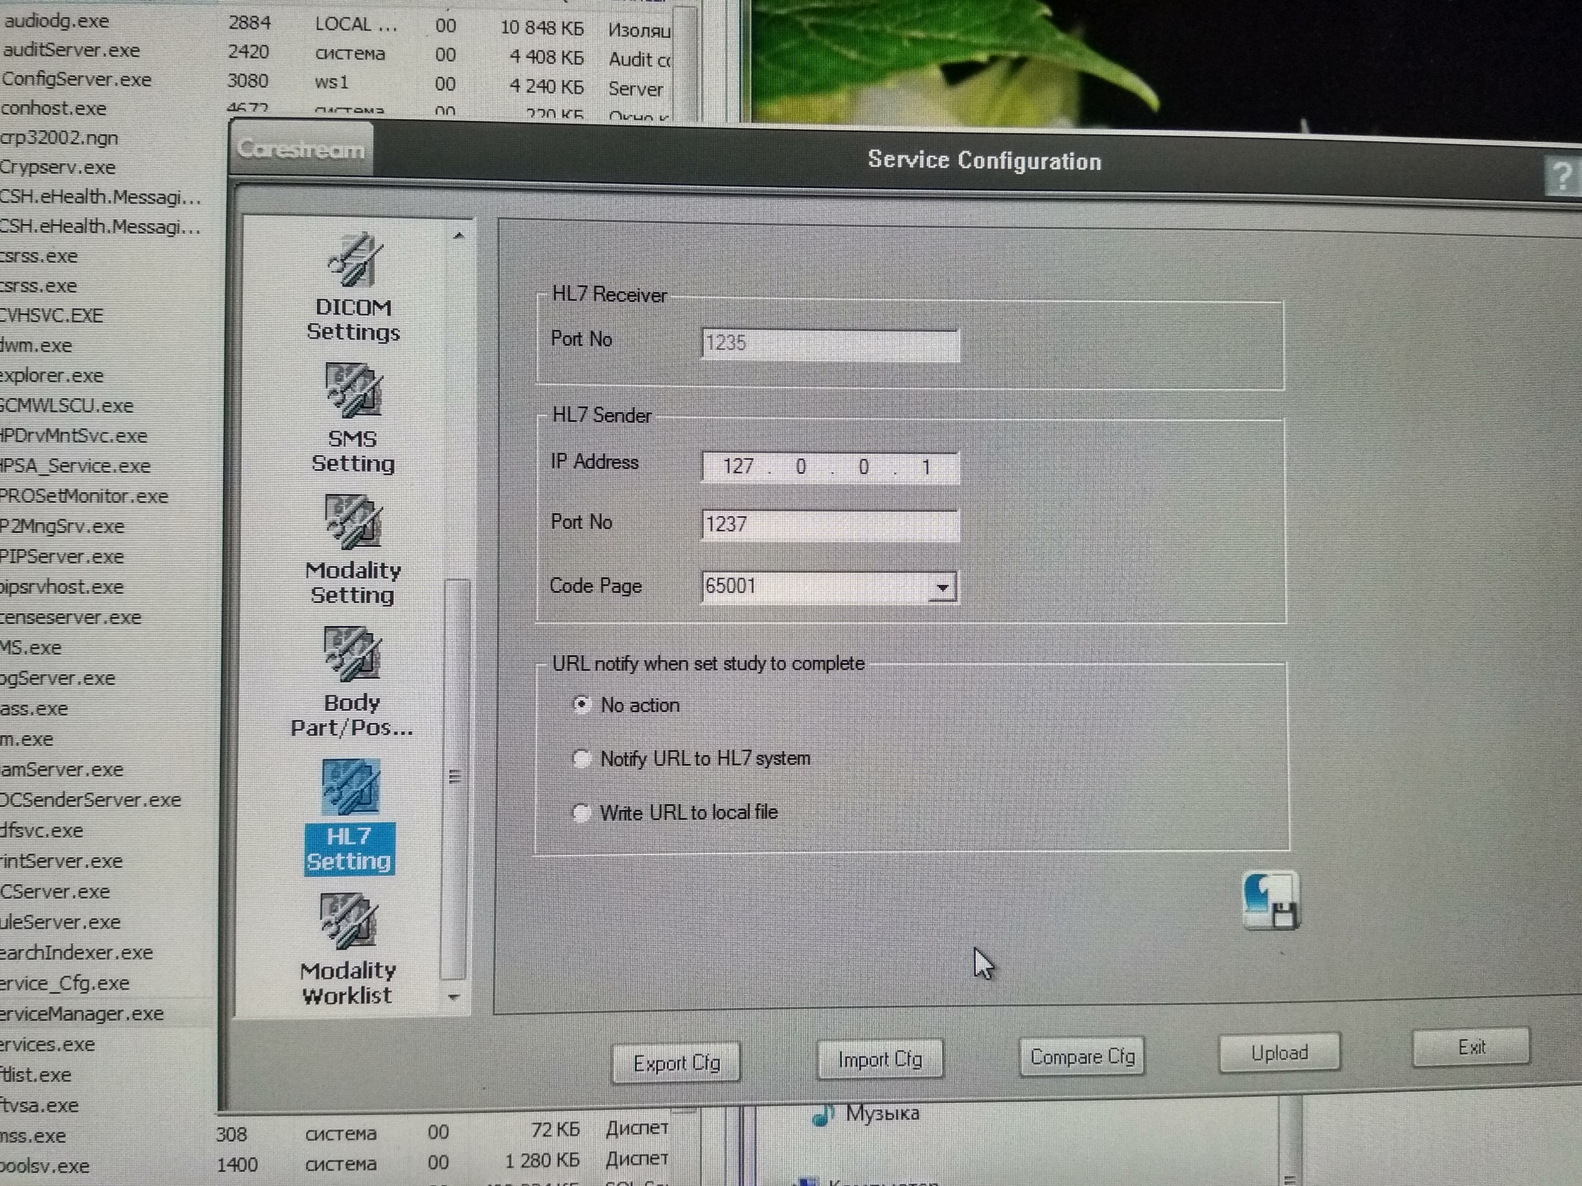This screenshot has height=1186, width=1582.
Task: Select Write URL to local file
Action: click(581, 813)
